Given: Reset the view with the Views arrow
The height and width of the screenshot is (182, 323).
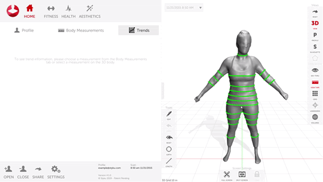Looking at the screenshot, I should [315, 13].
